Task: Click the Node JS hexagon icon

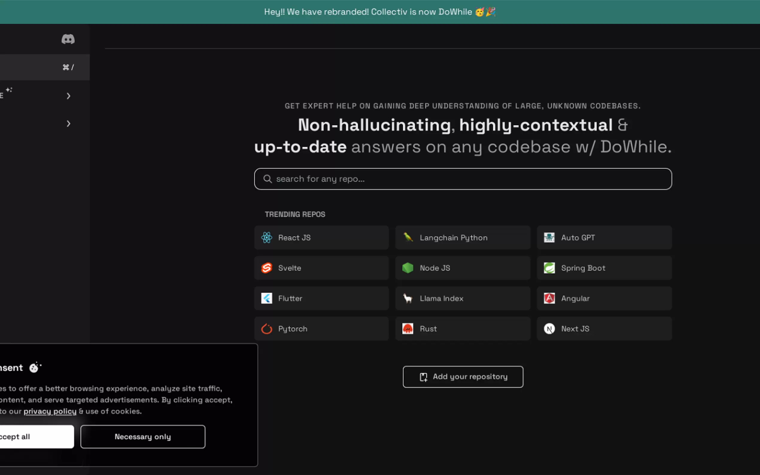Action: point(408,268)
